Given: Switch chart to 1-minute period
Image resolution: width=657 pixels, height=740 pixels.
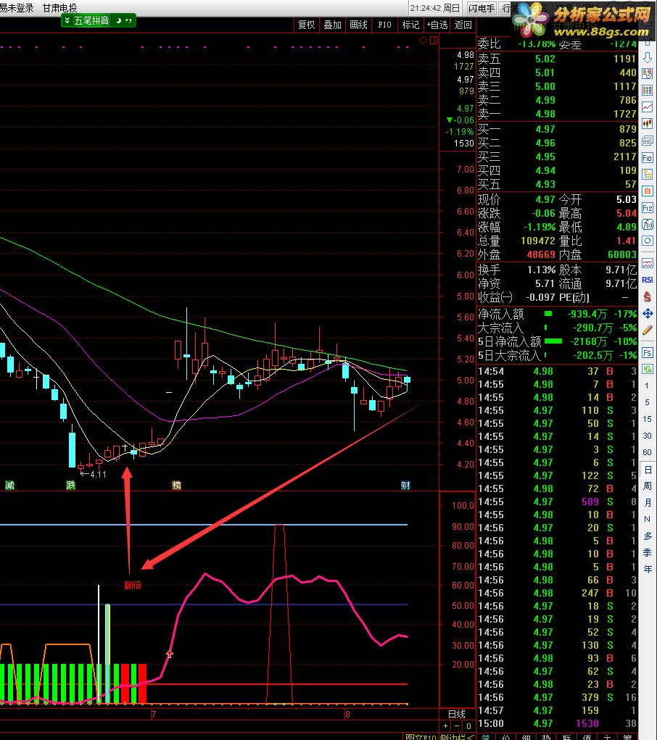Looking at the screenshot, I should (x=647, y=386).
